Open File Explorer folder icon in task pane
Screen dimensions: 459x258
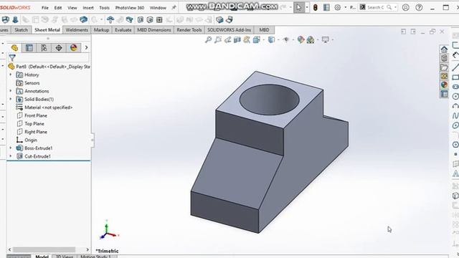(x=444, y=67)
